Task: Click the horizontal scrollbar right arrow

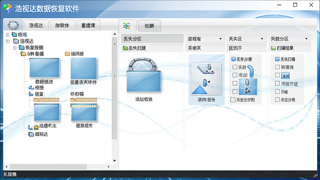Action: 108,167
